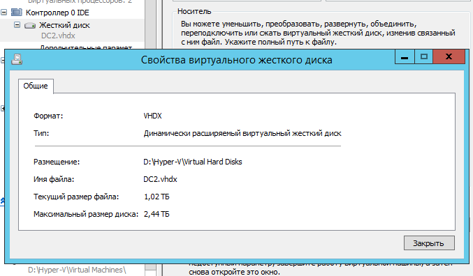473x276 pixels.
Task: Click the Формат: label
Action: pos(48,116)
